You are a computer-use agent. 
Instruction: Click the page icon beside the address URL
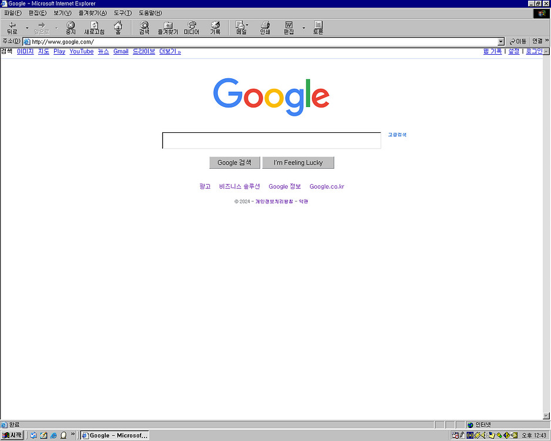[x=27, y=42]
